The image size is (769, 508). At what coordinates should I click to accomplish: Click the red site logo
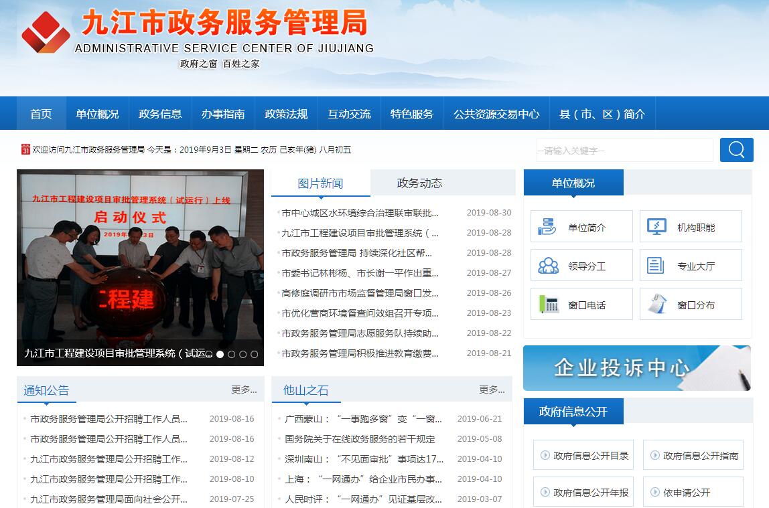point(45,31)
